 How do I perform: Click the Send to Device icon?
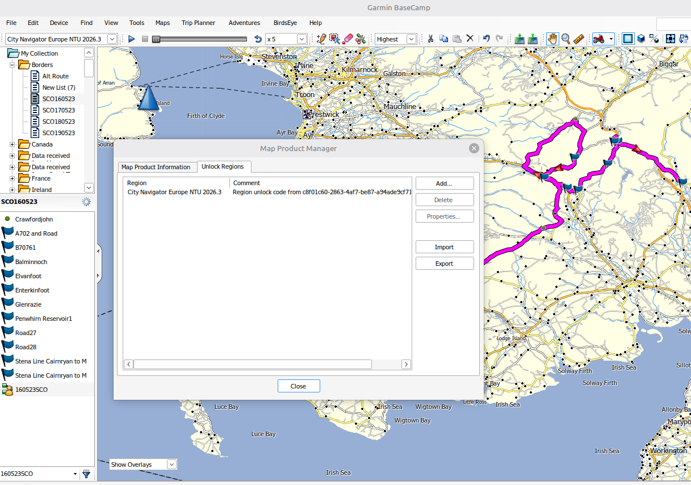[x=520, y=39]
